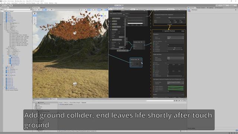Toggle the Blackboard button in VFX Graph
The height and width of the screenshot is (134, 238).
[x=170, y=9]
